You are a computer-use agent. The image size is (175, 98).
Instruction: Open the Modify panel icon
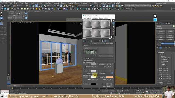(x=160, y=23)
